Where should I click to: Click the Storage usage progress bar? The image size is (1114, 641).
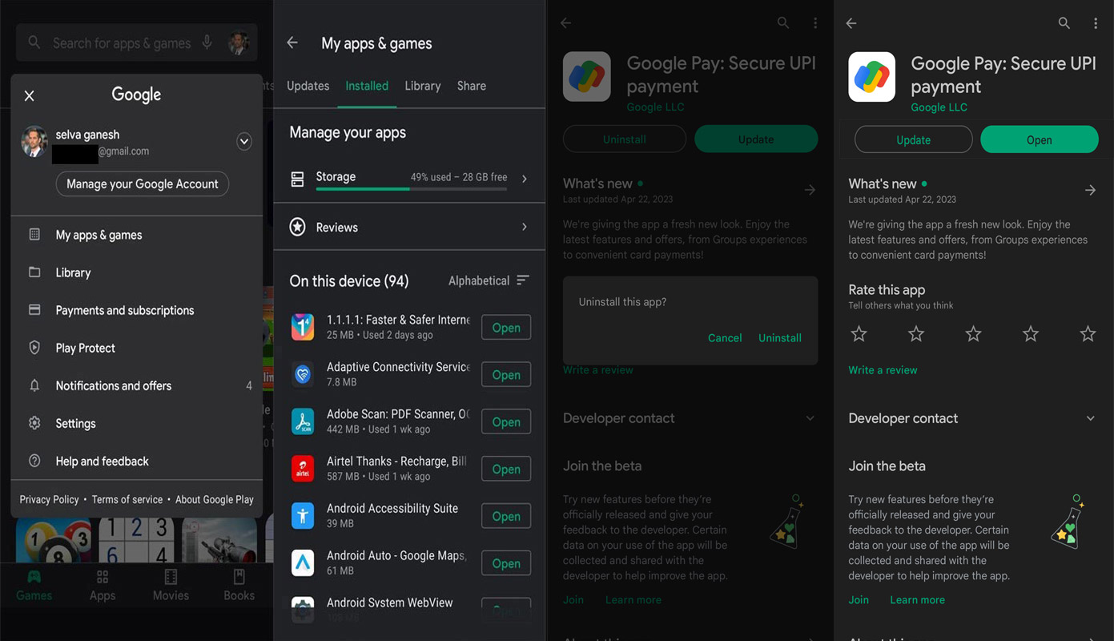(412, 189)
